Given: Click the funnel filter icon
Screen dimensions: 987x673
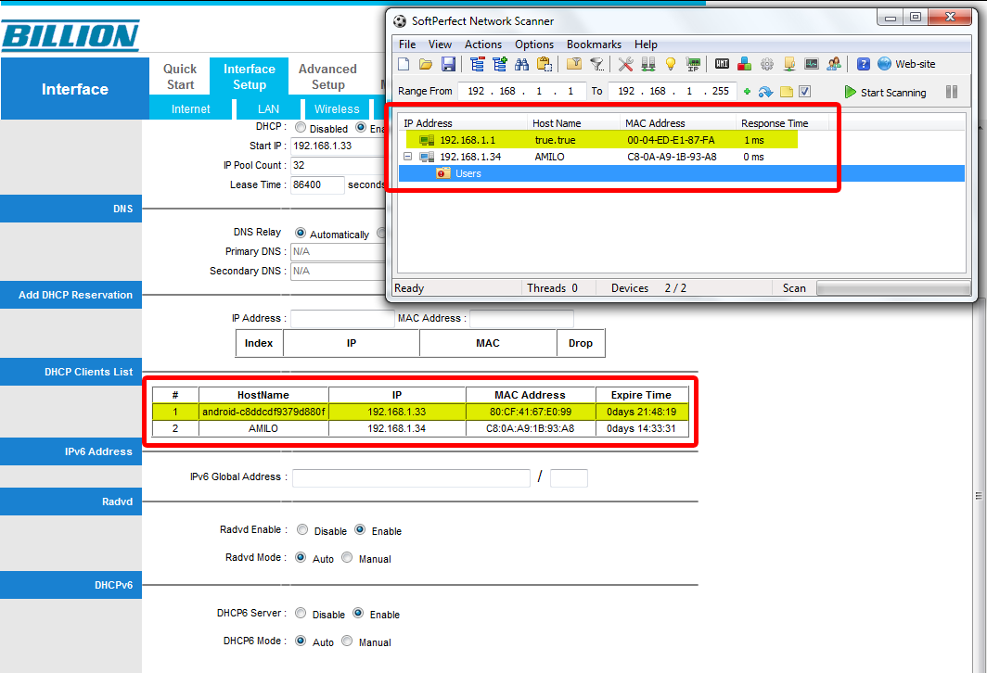Looking at the screenshot, I should [596, 64].
